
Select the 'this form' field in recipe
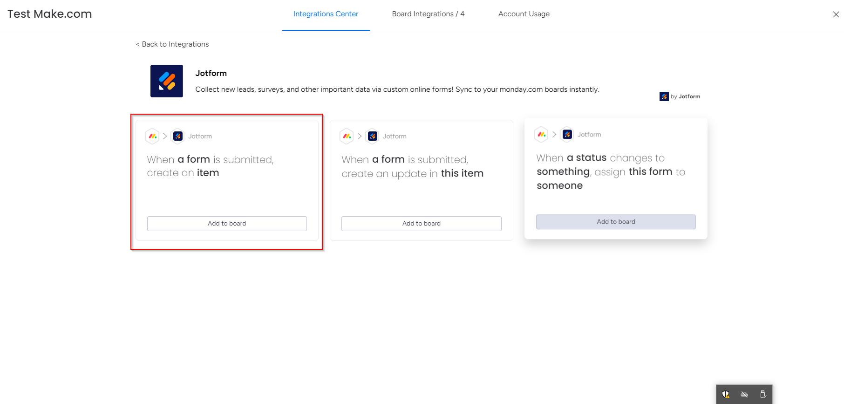pos(650,171)
